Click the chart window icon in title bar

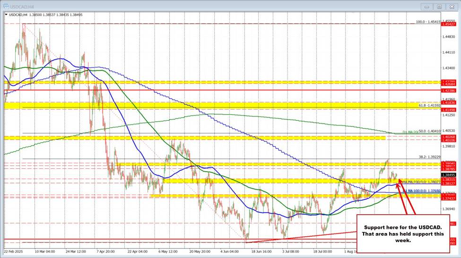click(x=6, y=7)
